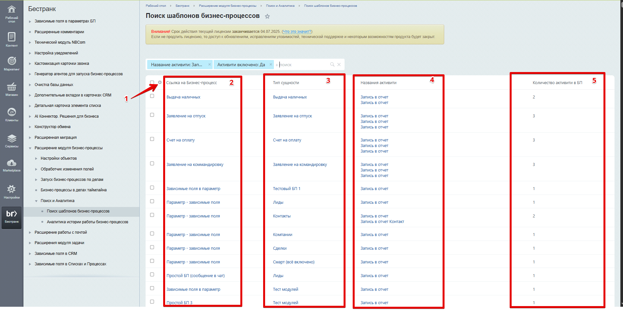
Task: Open Аналитика истории работы бизнес-процессов menu item
Action: pyautogui.click(x=87, y=222)
